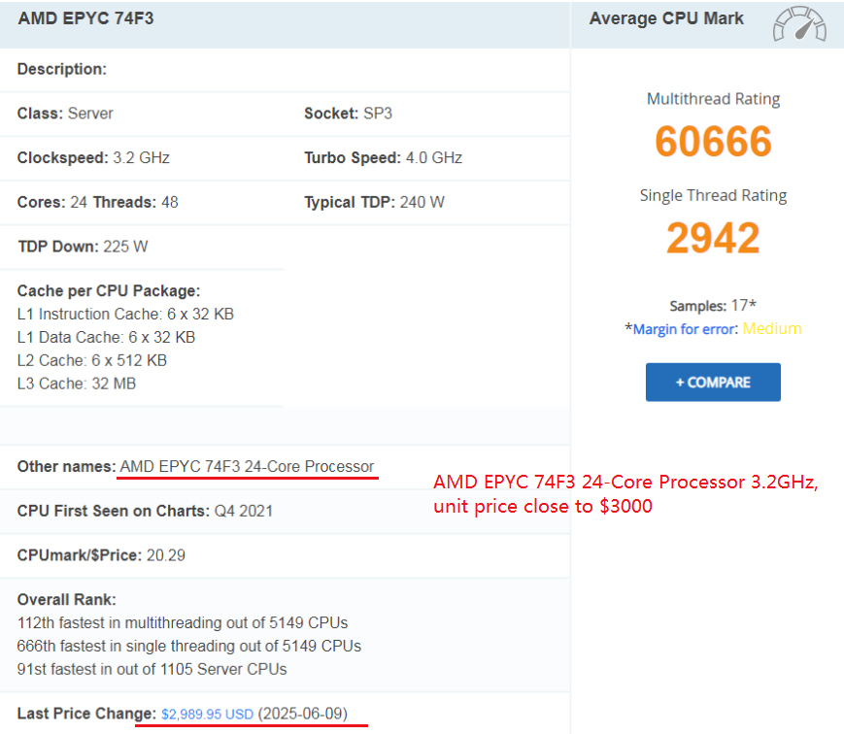
Task: Click the Class: Server entry
Action: (65, 114)
